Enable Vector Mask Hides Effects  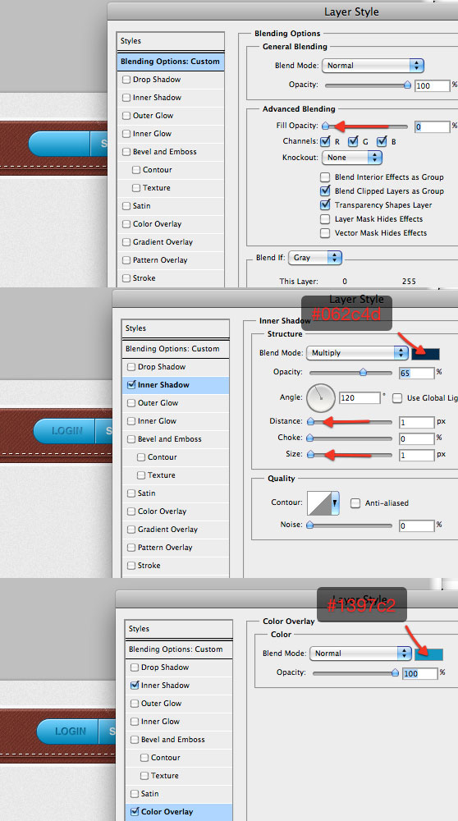tap(325, 233)
